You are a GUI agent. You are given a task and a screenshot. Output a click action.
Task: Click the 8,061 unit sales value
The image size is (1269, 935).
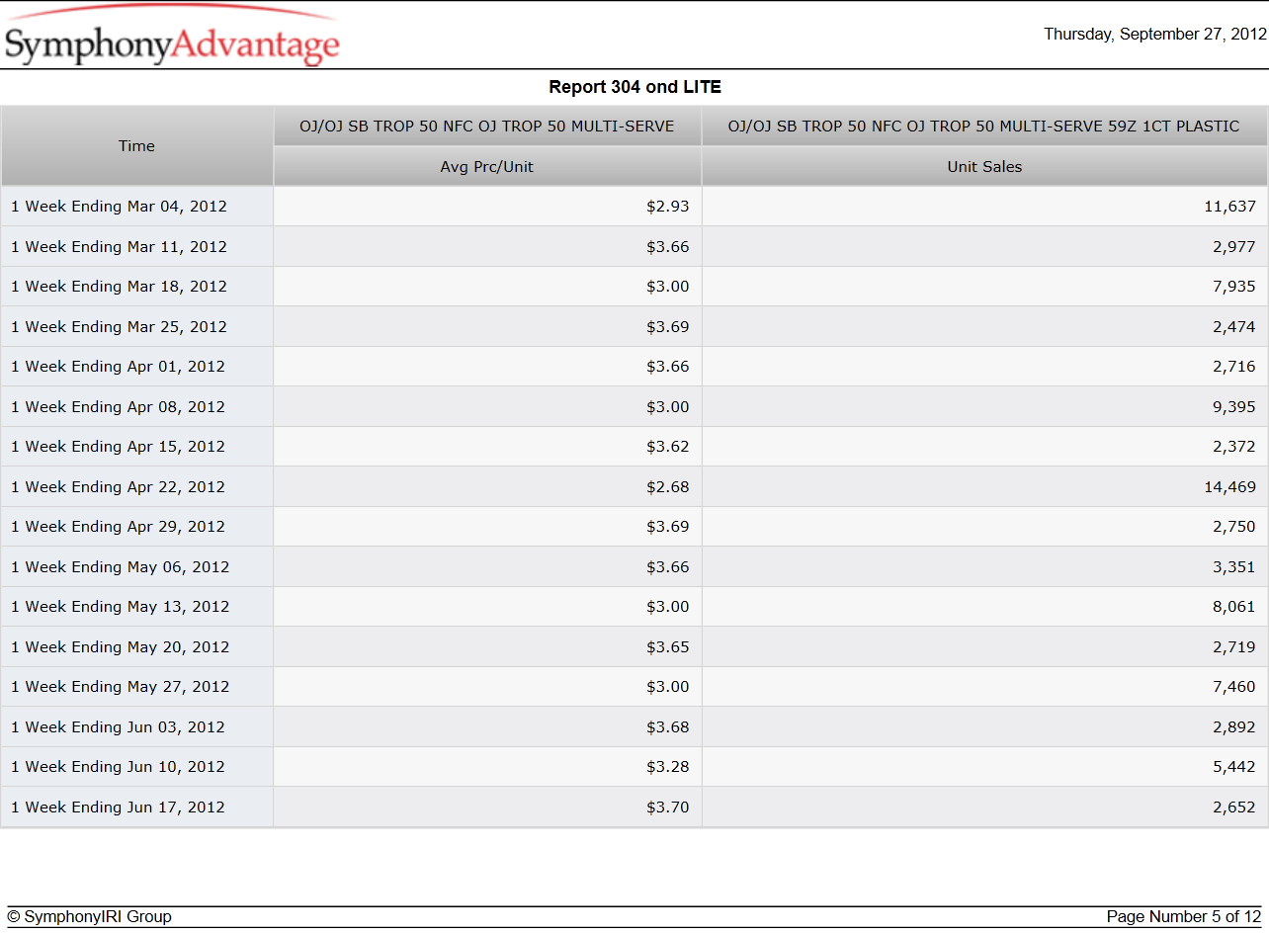click(1234, 607)
